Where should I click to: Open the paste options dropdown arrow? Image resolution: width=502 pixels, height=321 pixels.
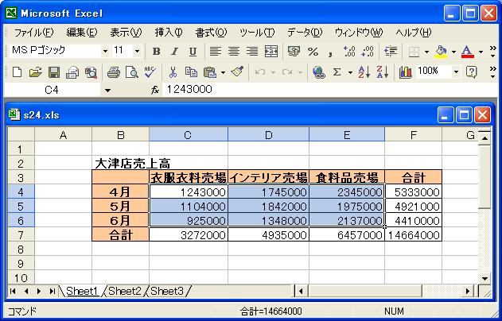[x=223, y=72]
